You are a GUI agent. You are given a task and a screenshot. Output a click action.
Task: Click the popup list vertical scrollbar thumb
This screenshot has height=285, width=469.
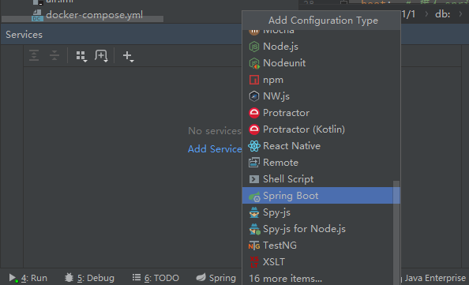[x=396, y=233]
